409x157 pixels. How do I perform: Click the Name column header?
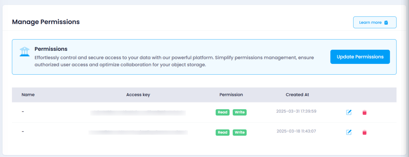tap(28, 95)
